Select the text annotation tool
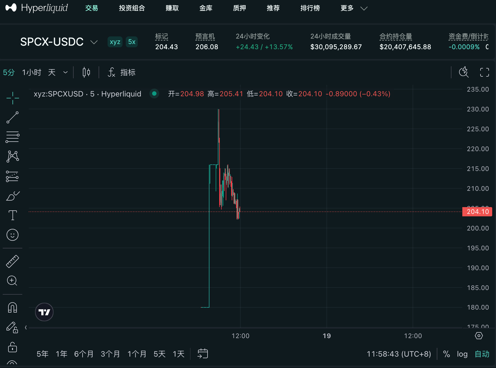The height and width of the screenshot is (368, 496). coord(12,215)
